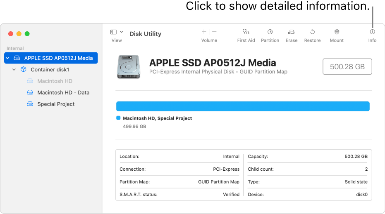Image resolution: width=385 pixels, height=214 pixels.
Task: Open the View options dropdown arrow
Action: 121,32
